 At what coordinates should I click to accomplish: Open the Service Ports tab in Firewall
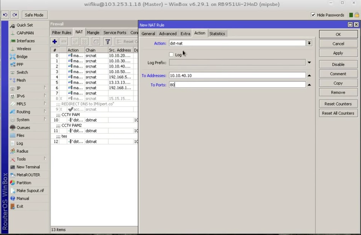pos(115,33)
